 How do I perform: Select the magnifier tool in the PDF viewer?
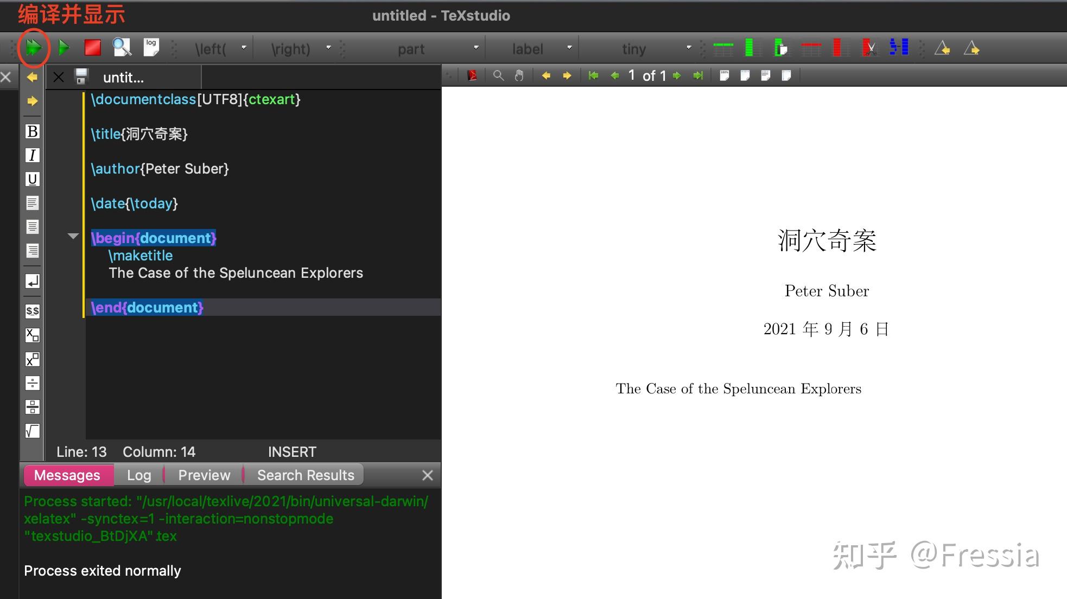pos(498,75)
